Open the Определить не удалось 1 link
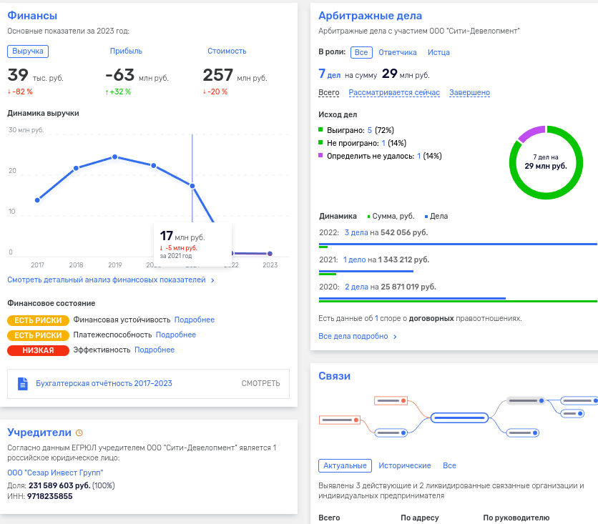 click(x=418, y=156)
